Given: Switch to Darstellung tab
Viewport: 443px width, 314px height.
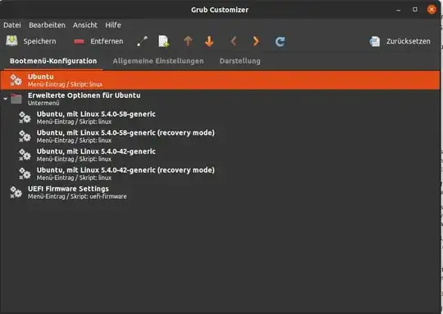Looking at the screenshot, I should tap(240, 61).
